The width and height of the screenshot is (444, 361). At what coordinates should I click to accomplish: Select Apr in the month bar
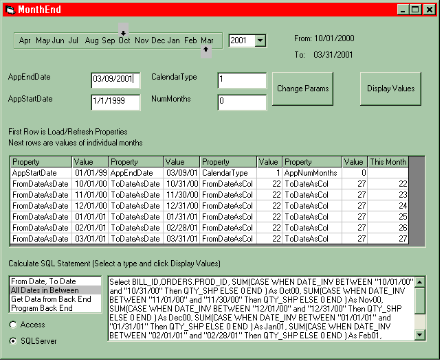pos(25,40)
